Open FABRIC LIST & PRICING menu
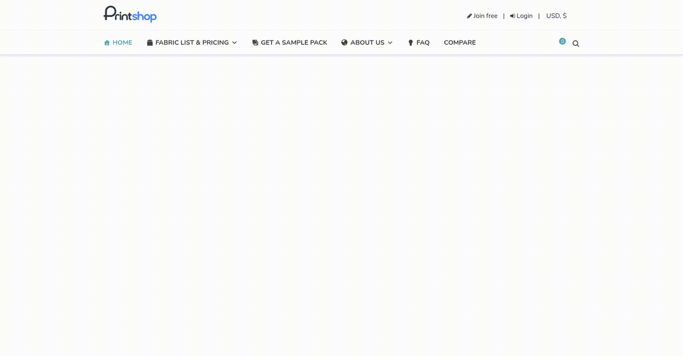This screenshot has width=683, height=356. coord(192,43)
